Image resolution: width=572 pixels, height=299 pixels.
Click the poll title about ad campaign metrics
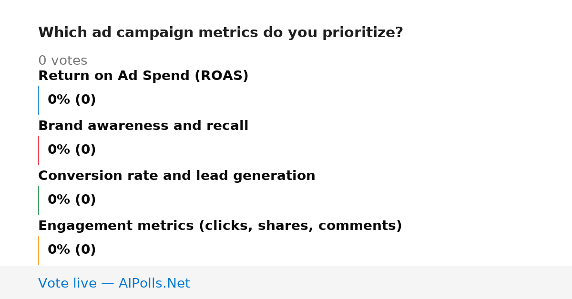pyautogui.click(x=220, y=32)
